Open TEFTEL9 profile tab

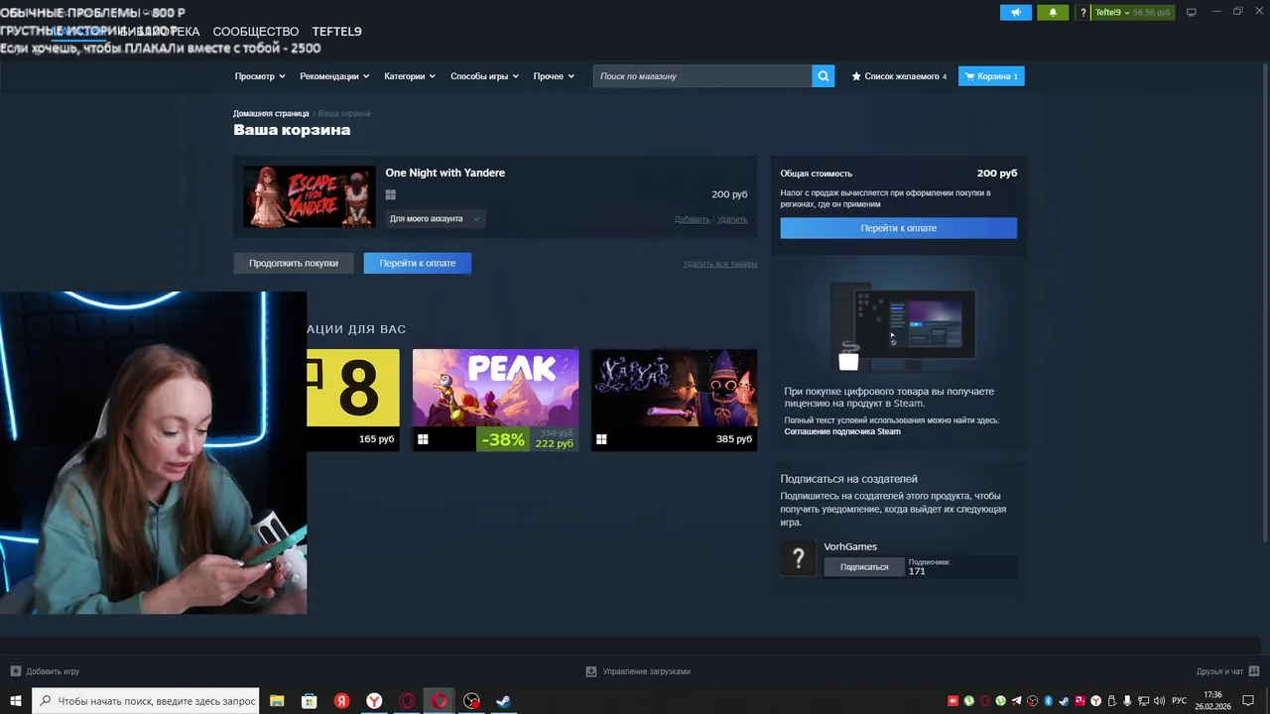(x=337, y=32)
